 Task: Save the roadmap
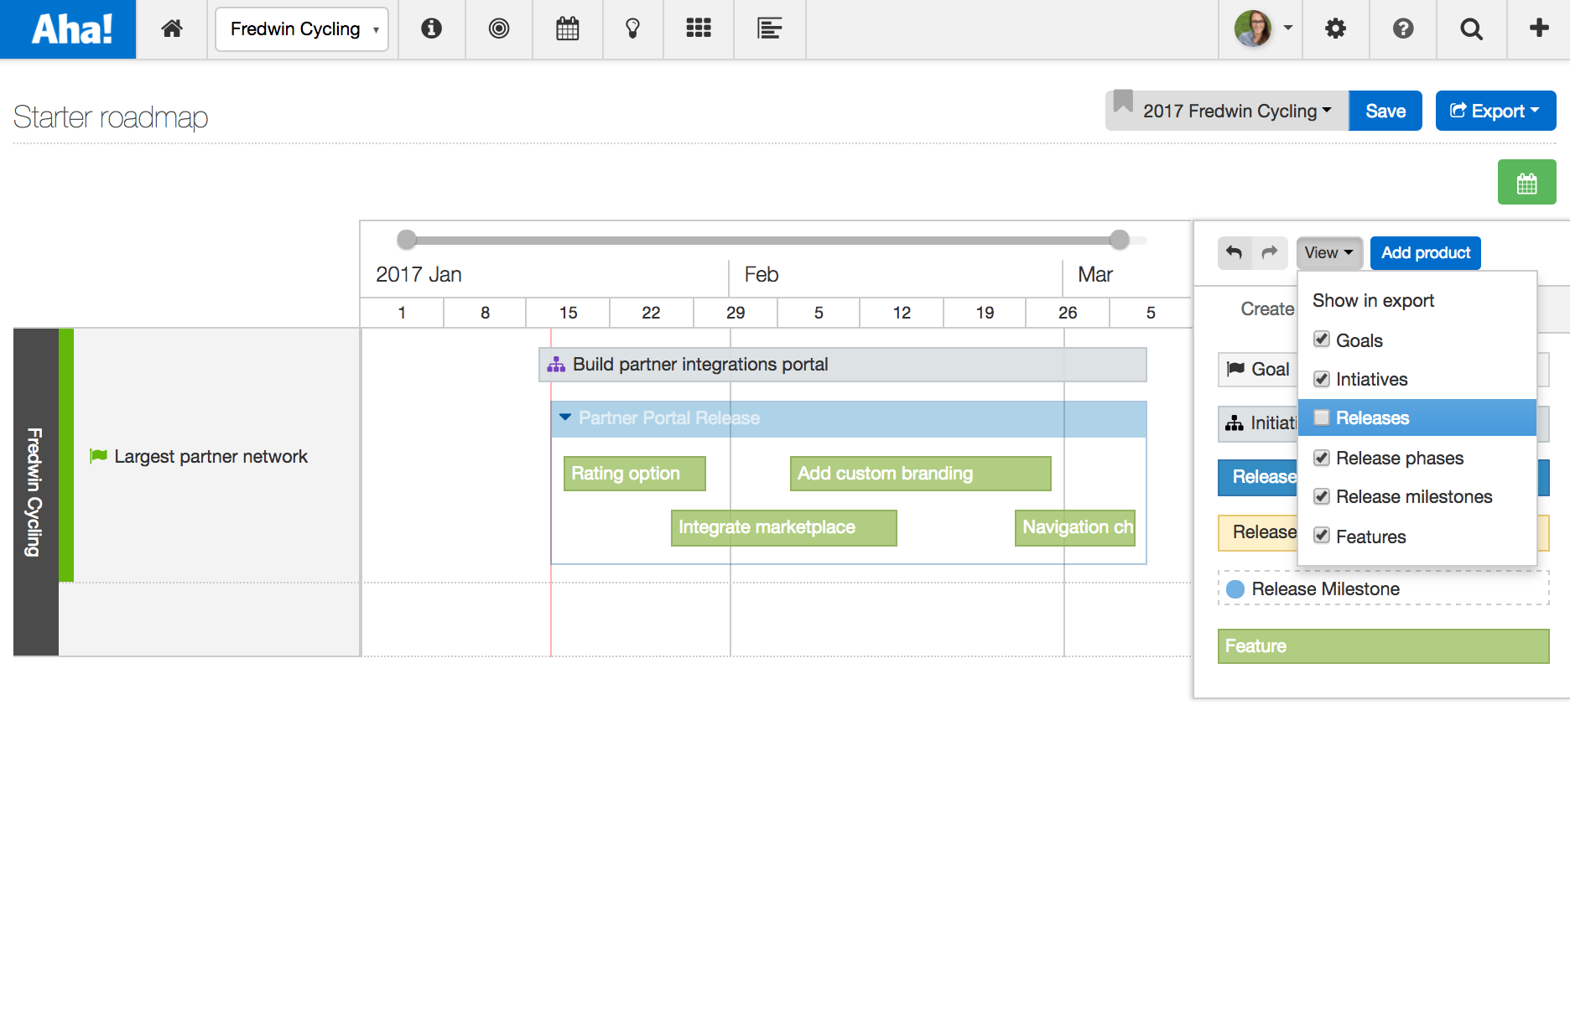click(x=1385, y=111)
